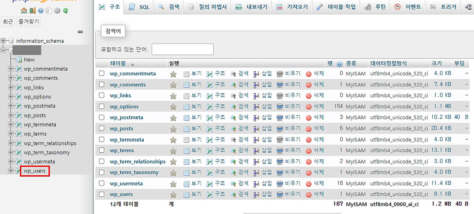474x214 pixels.
Task: Tick the wp_termmeta checkbox
Action: pos(102,139)
